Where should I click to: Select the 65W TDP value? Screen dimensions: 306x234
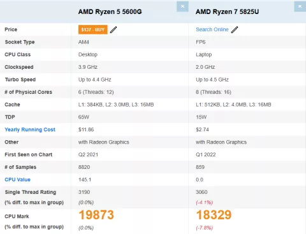(84, 117)
